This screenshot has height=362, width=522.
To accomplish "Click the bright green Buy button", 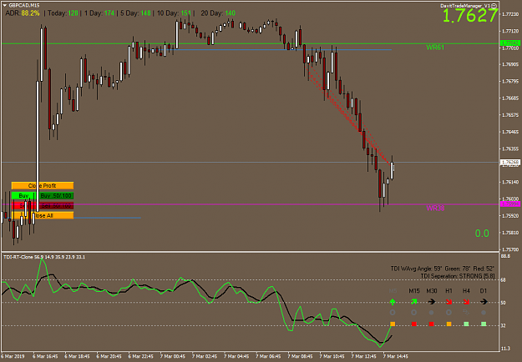I will (23, 196).
